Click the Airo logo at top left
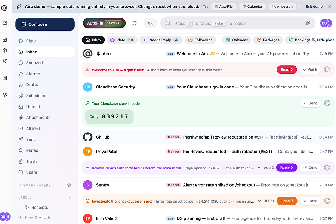The width and height of the screenshot is (336, 224). click(x=4, y=8)
